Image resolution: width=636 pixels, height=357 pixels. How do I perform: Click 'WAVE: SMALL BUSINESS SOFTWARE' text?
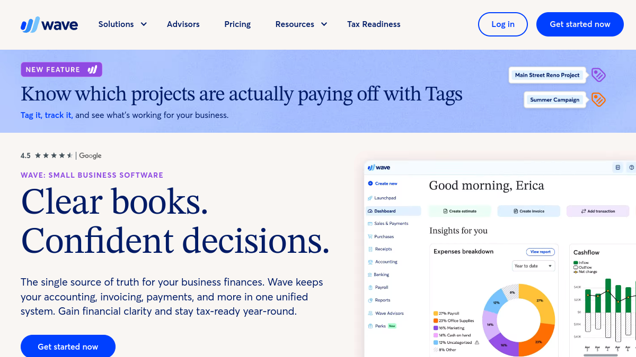(92, 175)
